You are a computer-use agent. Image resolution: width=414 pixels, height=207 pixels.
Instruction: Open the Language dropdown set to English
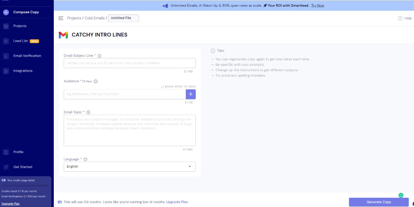pos(130,166)
